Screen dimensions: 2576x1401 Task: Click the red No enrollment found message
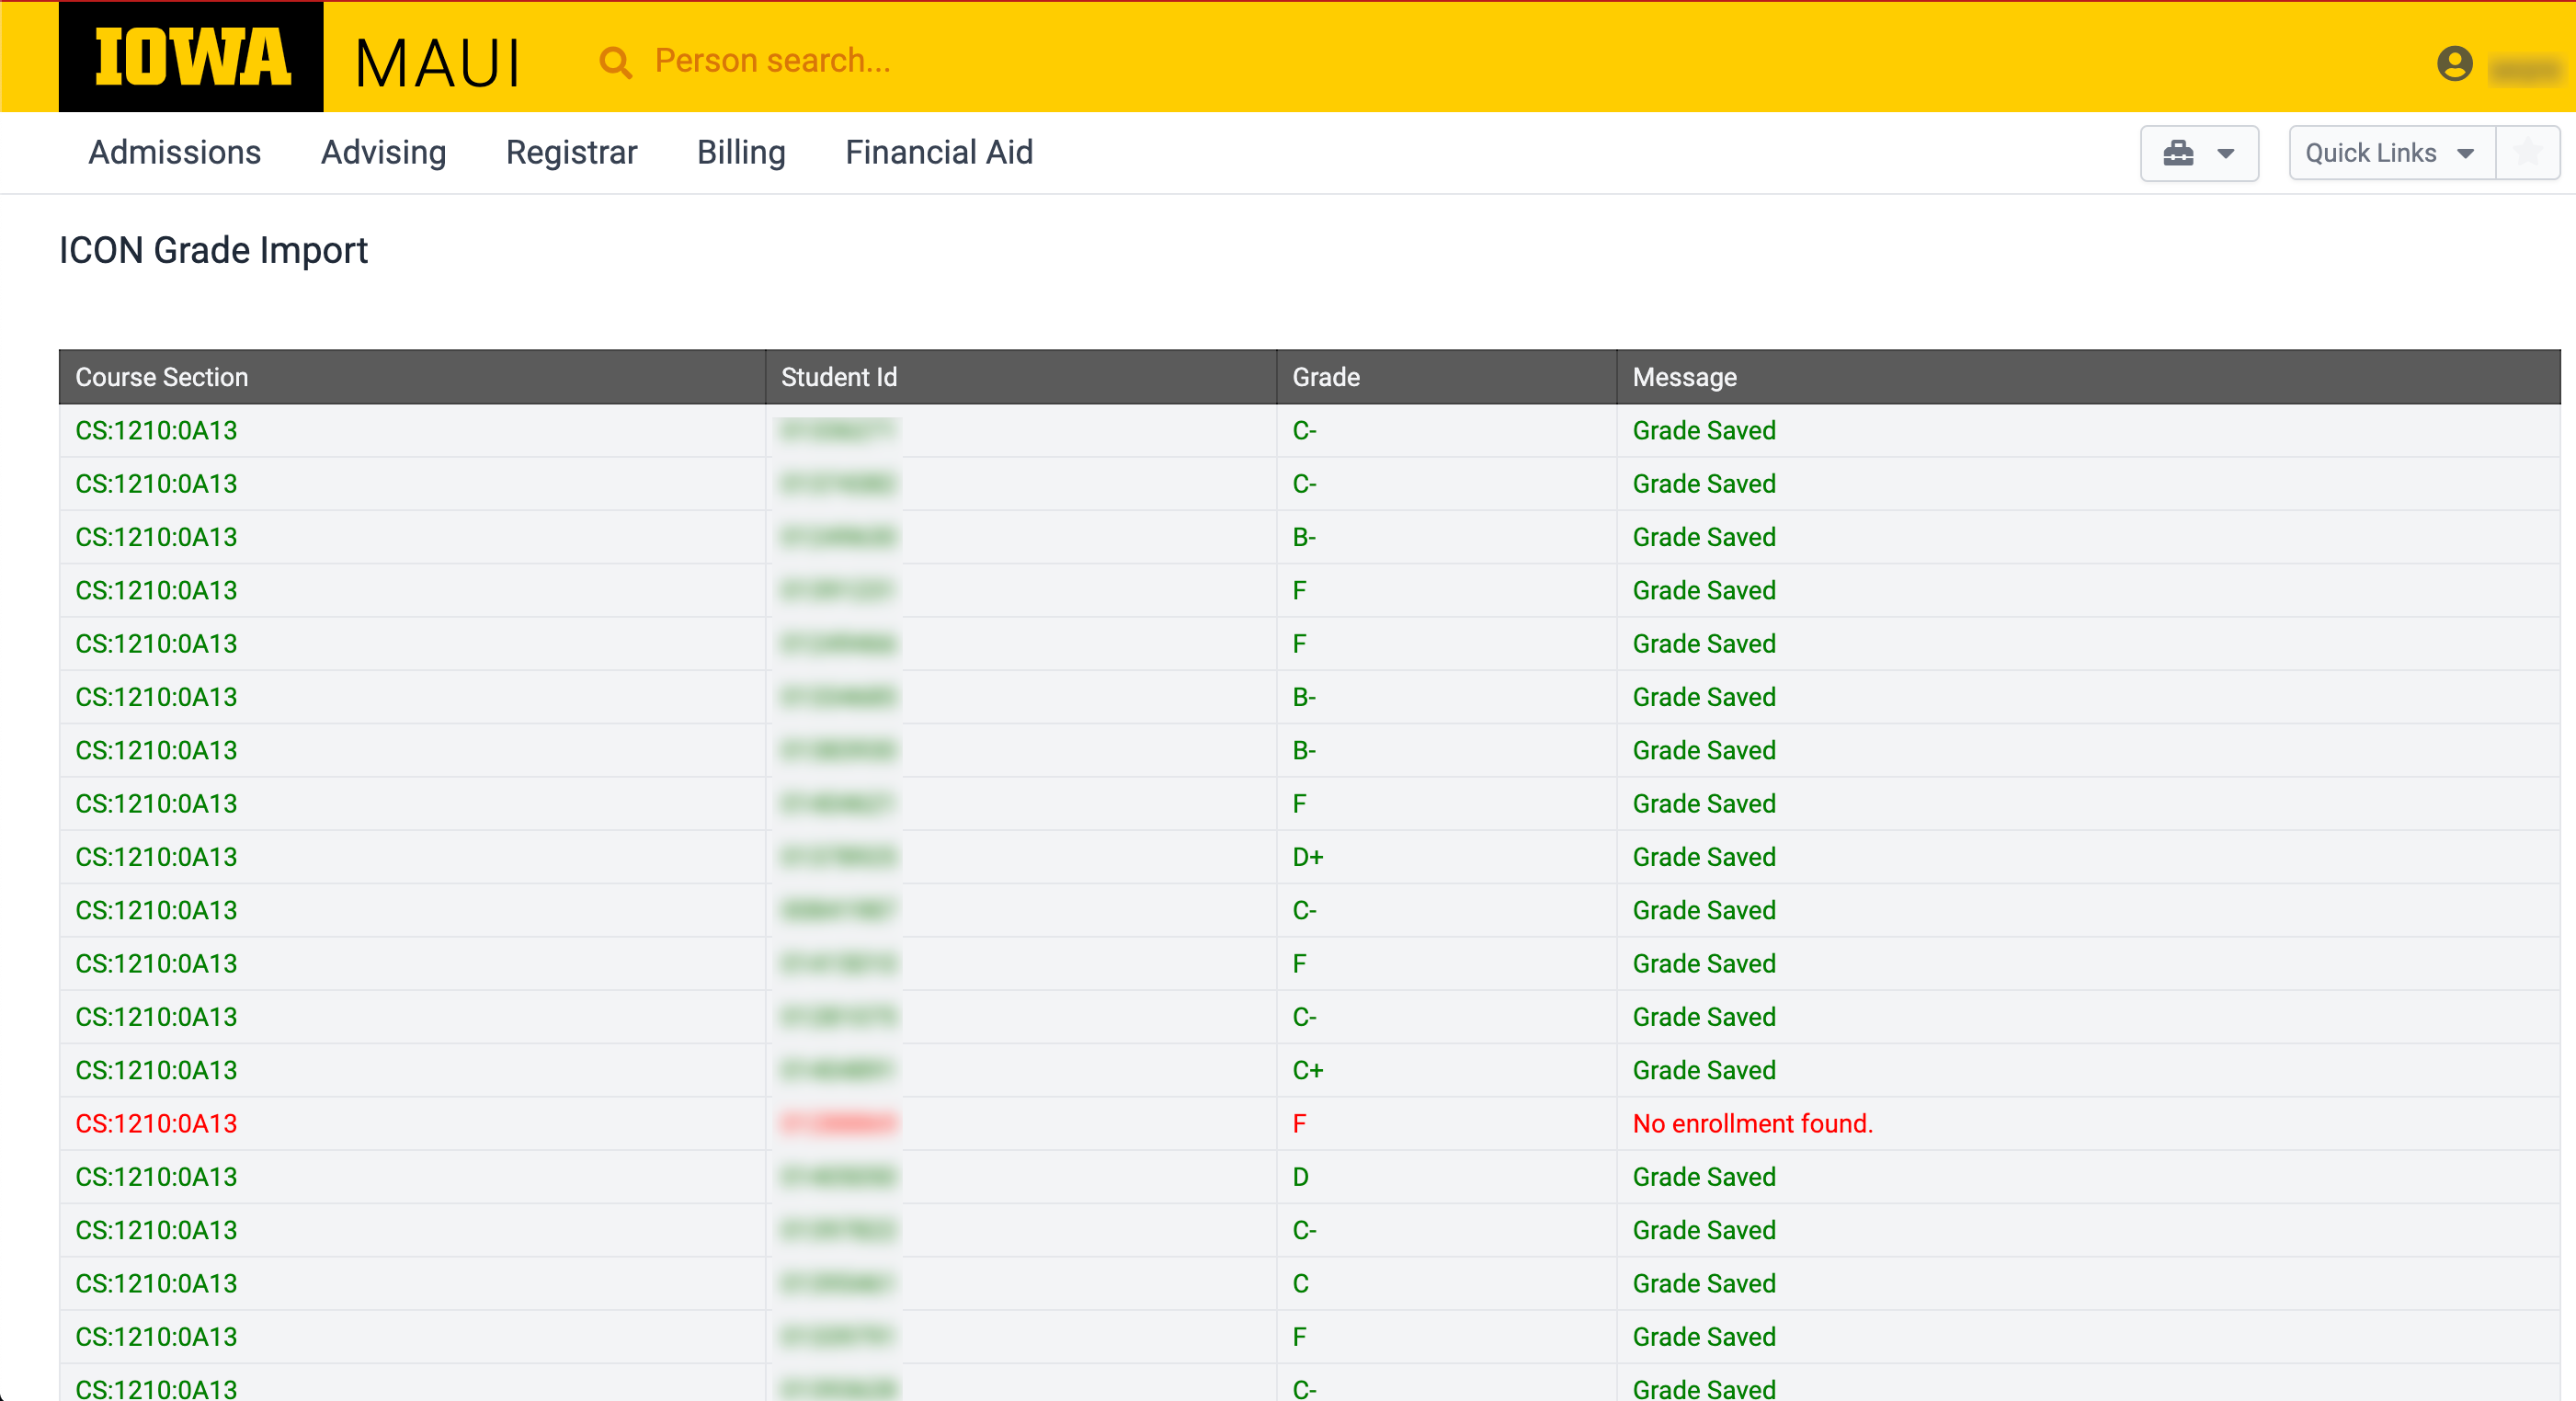1752,1123
